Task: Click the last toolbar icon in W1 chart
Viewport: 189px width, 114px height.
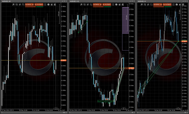Action: click(x=55, y=5)
